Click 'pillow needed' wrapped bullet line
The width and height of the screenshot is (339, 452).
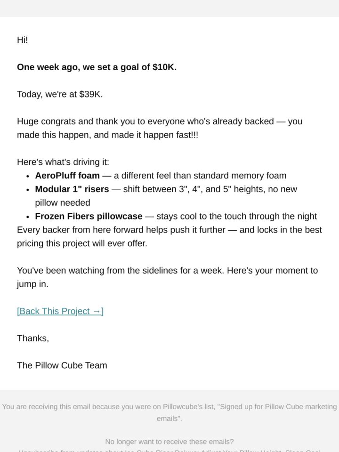(x=63, y=202)
